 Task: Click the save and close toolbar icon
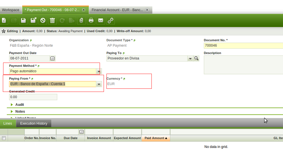pos(33,20)
